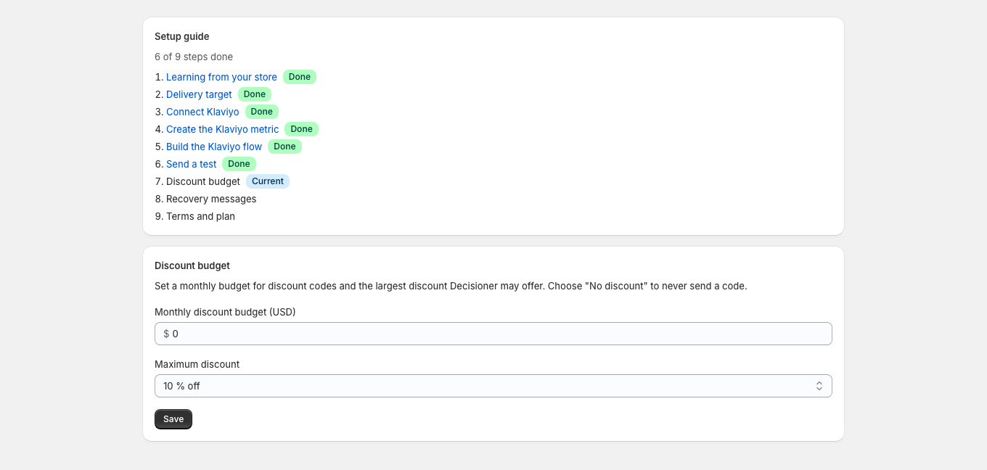Image resolution: width=987 pixels, height=470 pixels.
Task: Click the Done badge next to Learning from your store
Action: (x=300, y=77)
